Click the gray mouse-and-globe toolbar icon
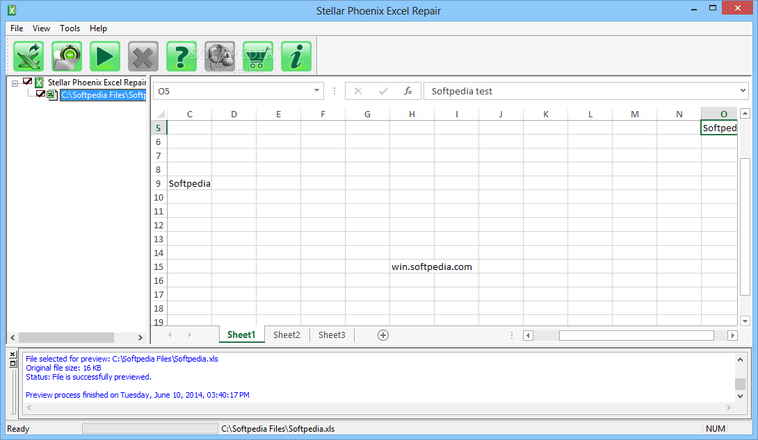This screenshot has width=758, height=440. click(x=220, y=56)
